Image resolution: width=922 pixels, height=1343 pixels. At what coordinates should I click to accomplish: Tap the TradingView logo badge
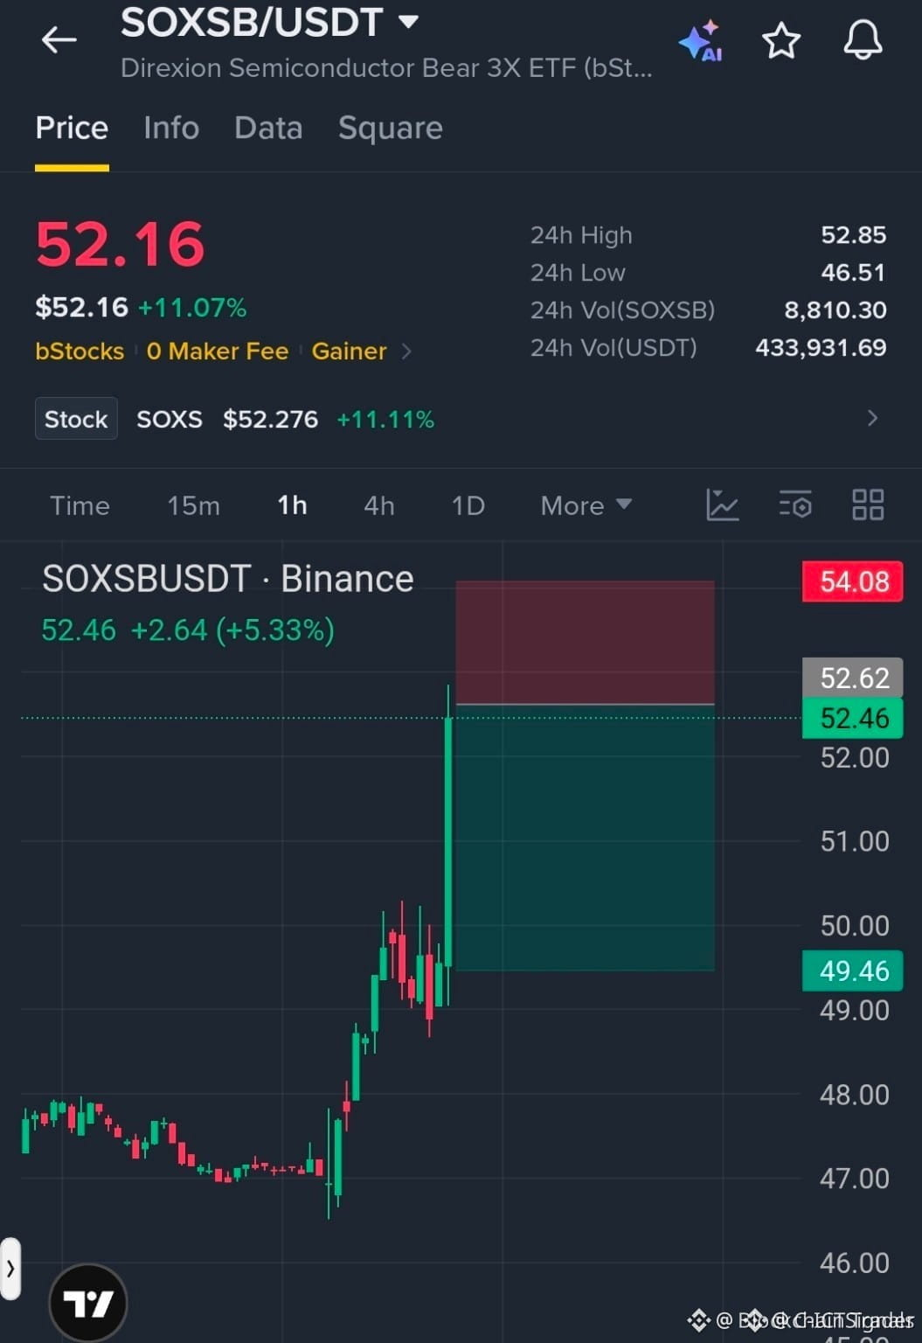pyautogui.click(x=88, y=1304)
